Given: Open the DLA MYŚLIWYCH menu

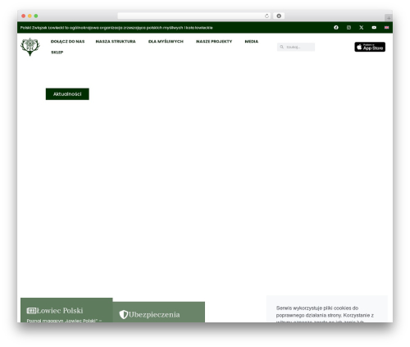Looking at the screenshot, I should [x=166, y=41].
